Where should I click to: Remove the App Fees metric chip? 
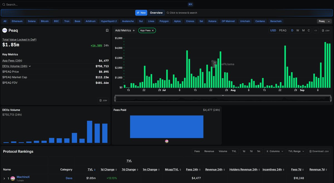(153, 31)
